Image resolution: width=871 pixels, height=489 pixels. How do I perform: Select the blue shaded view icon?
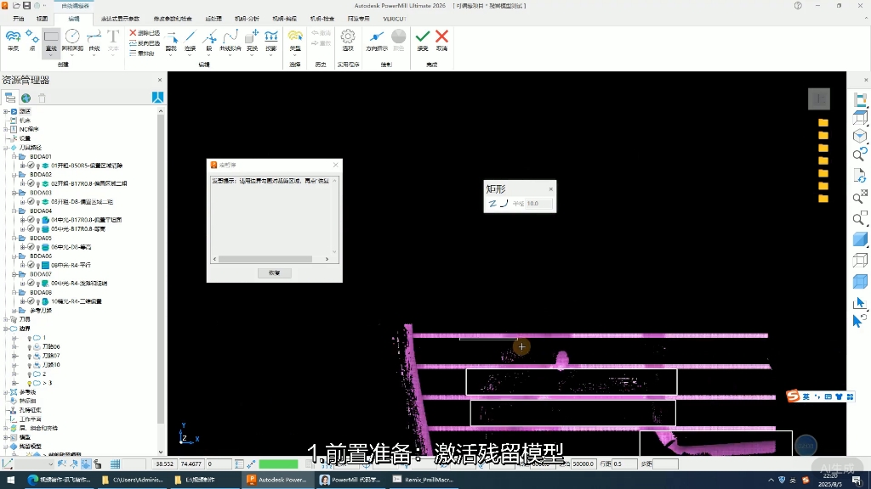[860, 239]
